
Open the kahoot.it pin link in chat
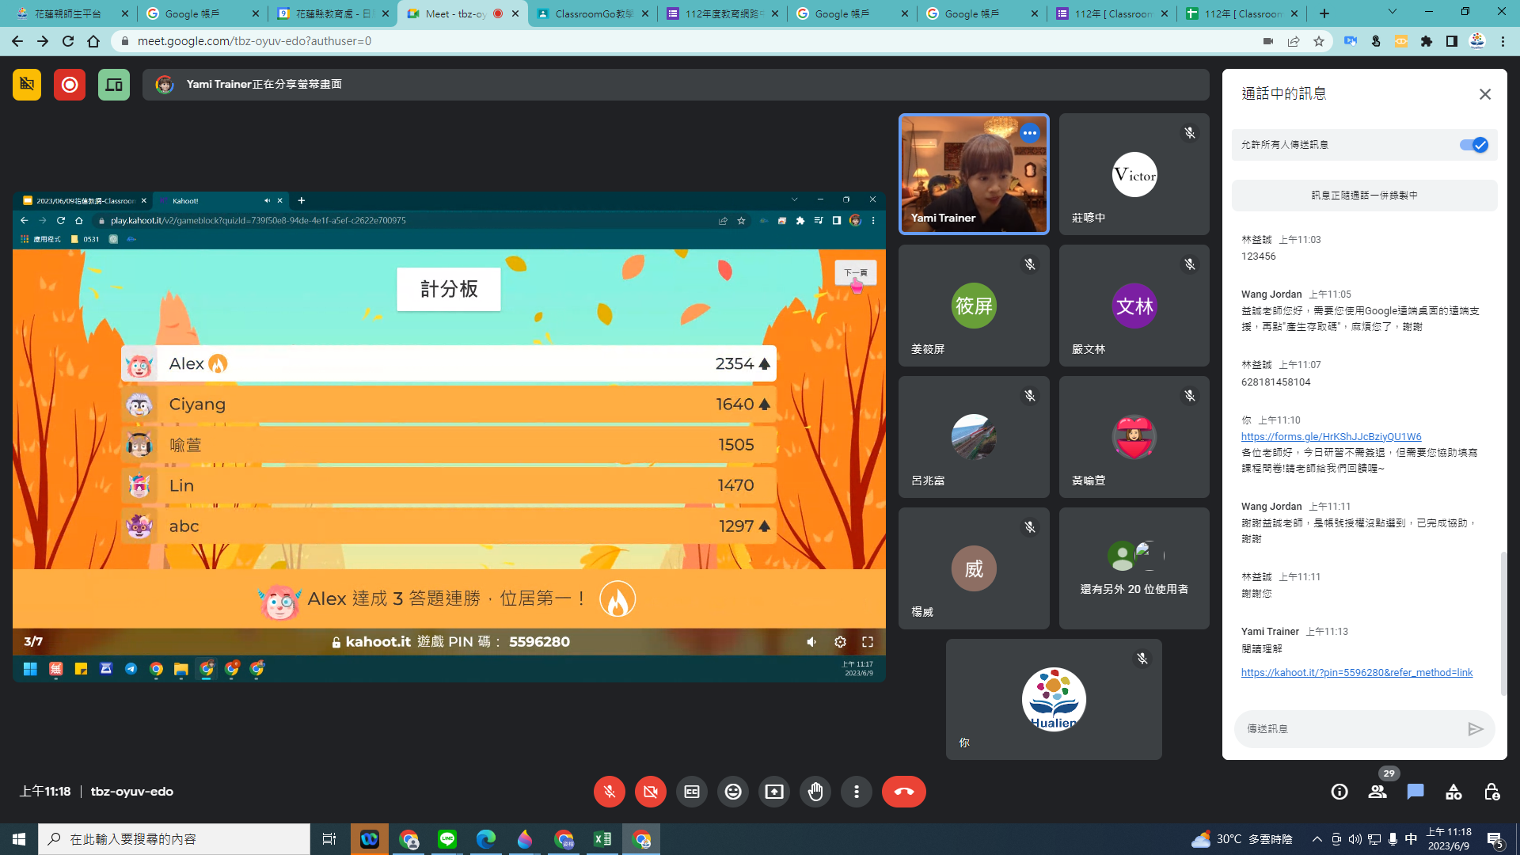1356,673
